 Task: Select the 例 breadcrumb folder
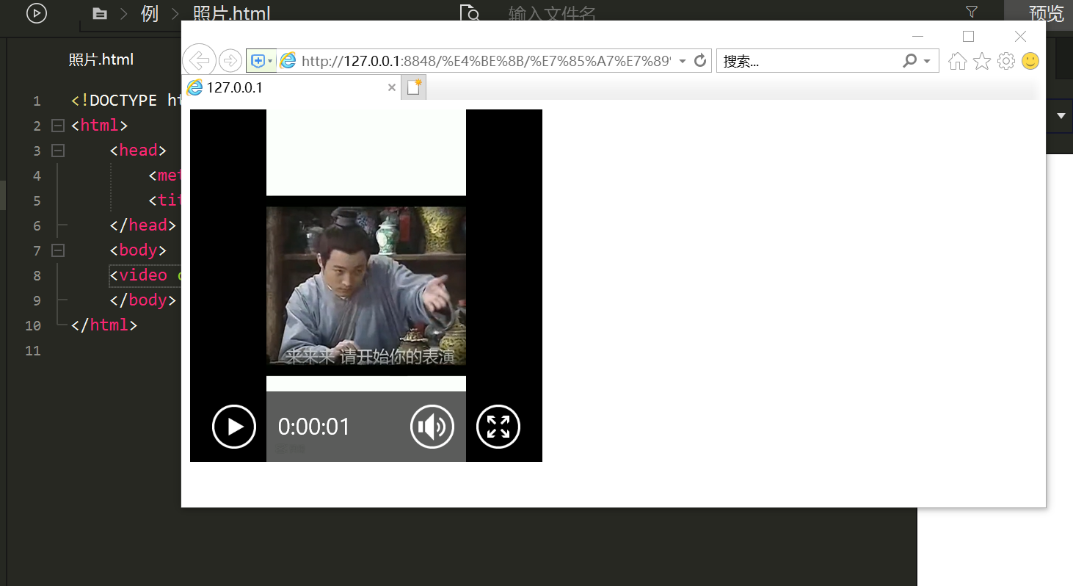[150, 14]
